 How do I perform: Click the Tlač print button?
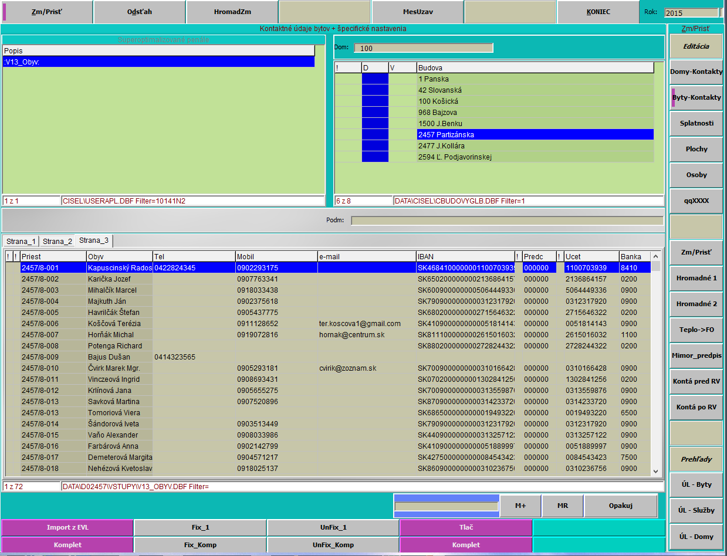tap(466, 527)
